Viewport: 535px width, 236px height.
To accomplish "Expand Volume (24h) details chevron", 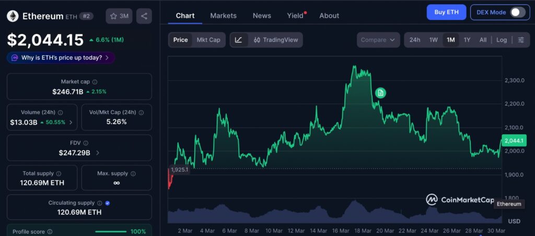I will [x=71, y=122].
